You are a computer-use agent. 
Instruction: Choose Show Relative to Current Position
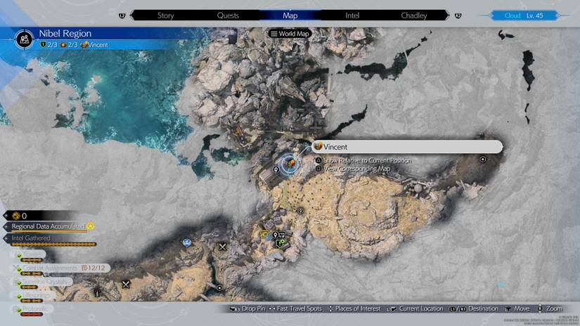click(x=366, y=161)
